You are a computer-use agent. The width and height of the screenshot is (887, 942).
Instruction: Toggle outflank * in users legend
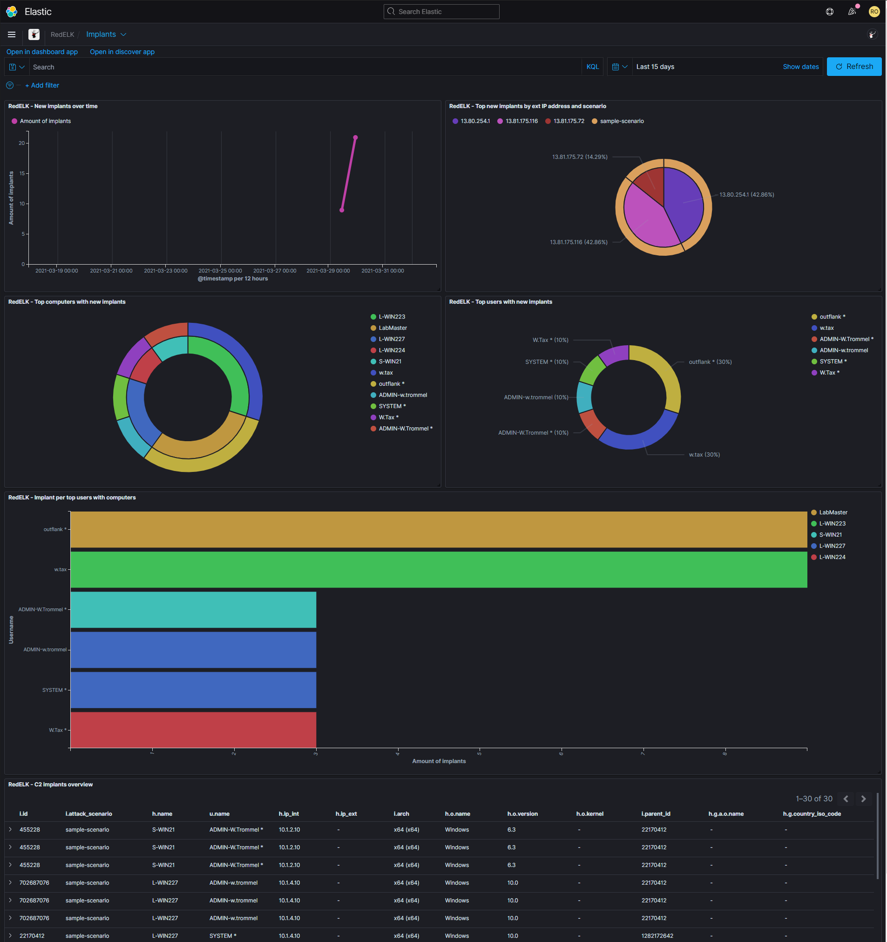[x=829, y=316]
